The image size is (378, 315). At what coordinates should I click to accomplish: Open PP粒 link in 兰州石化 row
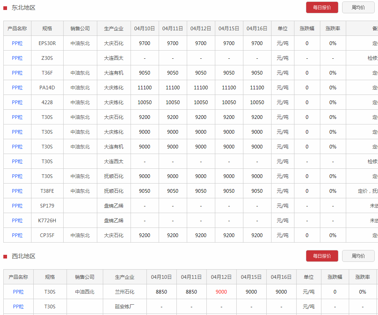coord(18,292)
